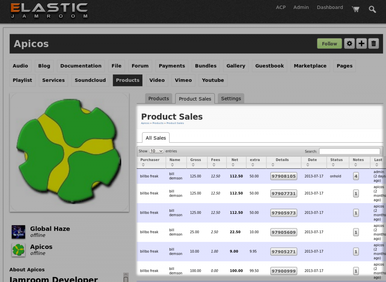Image resolution: width=386 pixels, height=282 pixels.
Task: Open the Marketplace menu item
Action: coord(310,66)
